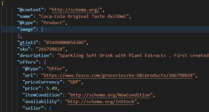Follow the InStock schema link

coord(101,102)
